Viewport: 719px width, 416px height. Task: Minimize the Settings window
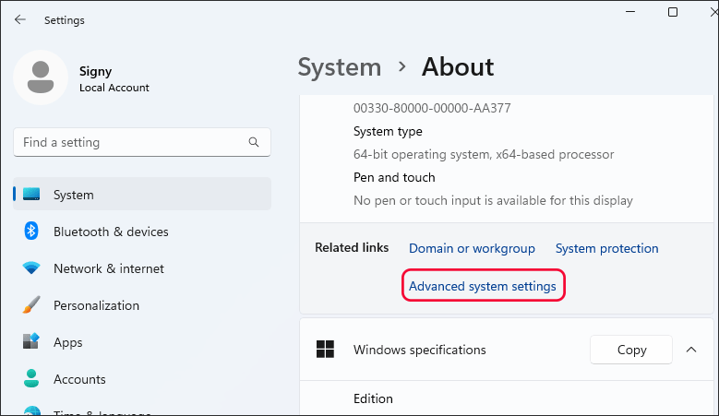(x=630, y=12)
